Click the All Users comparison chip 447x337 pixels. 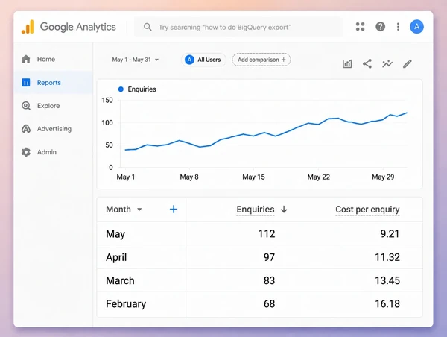[203, 60]
